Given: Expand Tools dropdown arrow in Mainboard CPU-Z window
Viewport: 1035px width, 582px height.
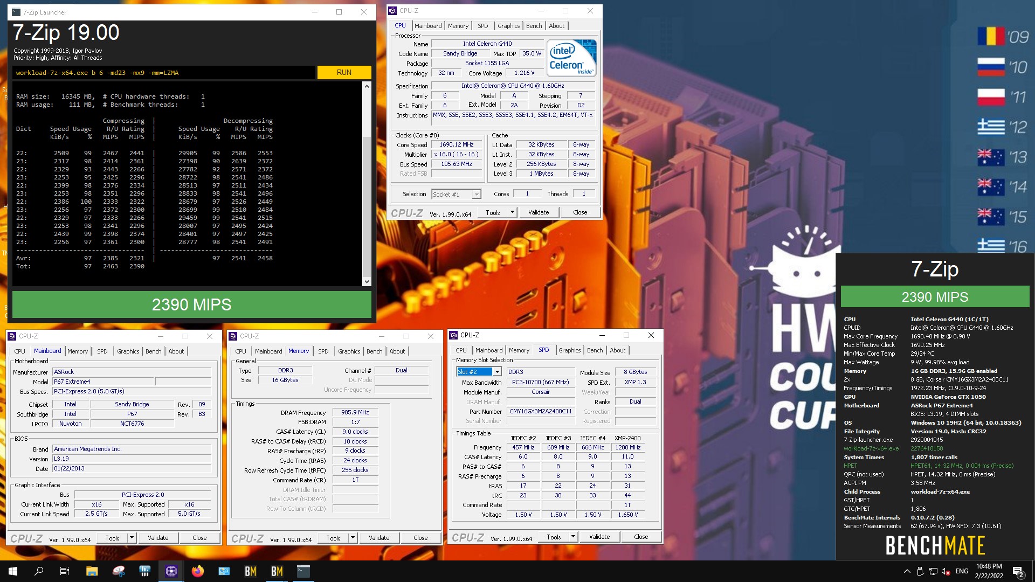Looking at the screenshot, I should [x=132, y=538].
